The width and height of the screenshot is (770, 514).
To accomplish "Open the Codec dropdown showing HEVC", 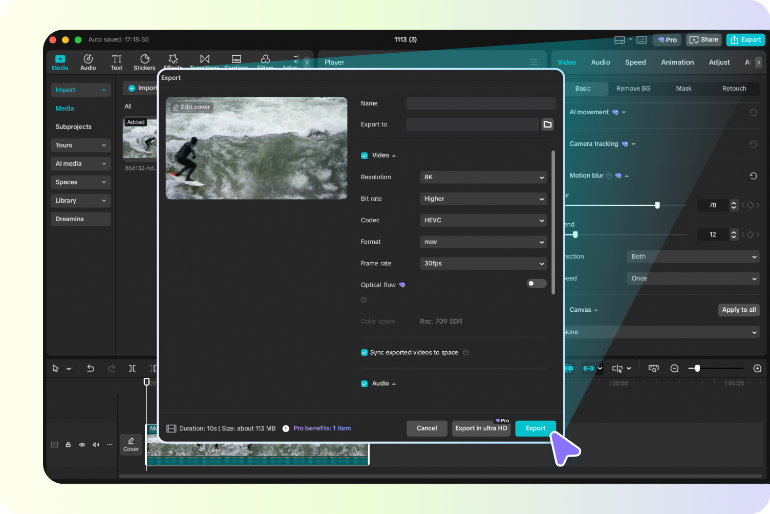I will coord(483,220).
